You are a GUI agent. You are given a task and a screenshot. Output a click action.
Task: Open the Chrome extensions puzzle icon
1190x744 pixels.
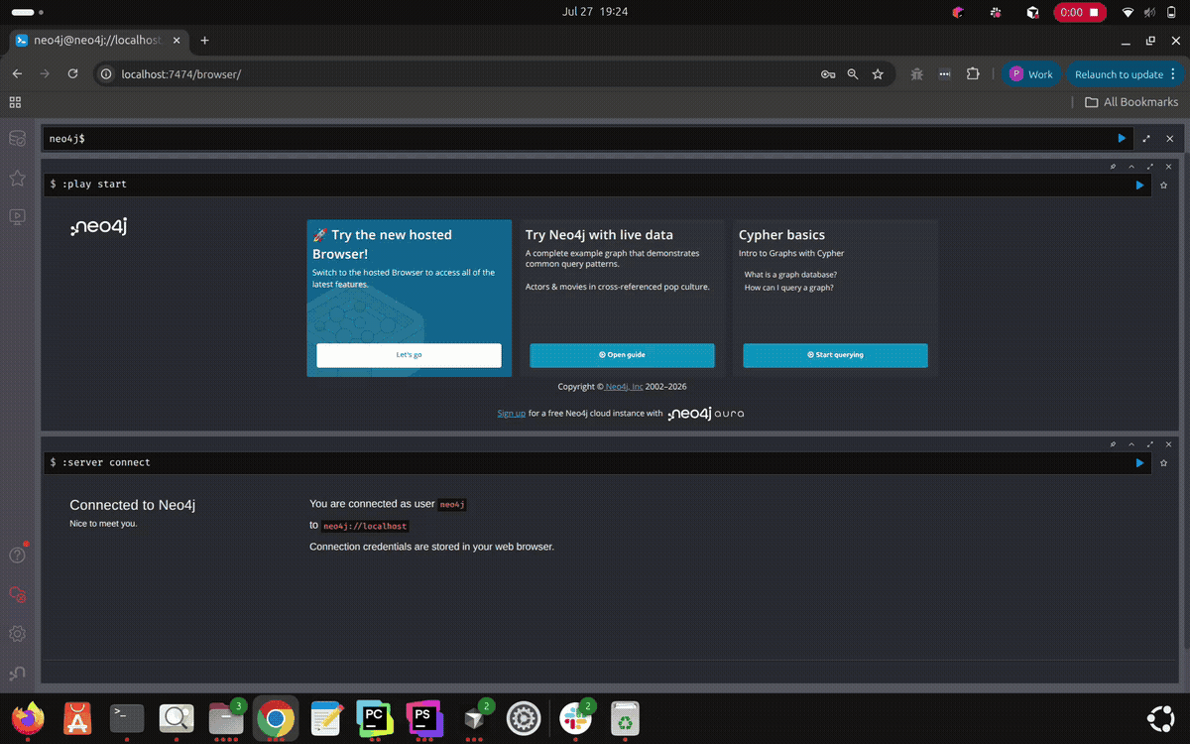coord(973,74)
